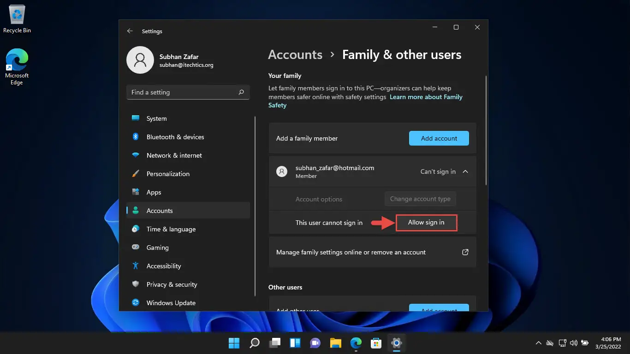
Task: Open Time & language settings
Action: pos(188,229)
